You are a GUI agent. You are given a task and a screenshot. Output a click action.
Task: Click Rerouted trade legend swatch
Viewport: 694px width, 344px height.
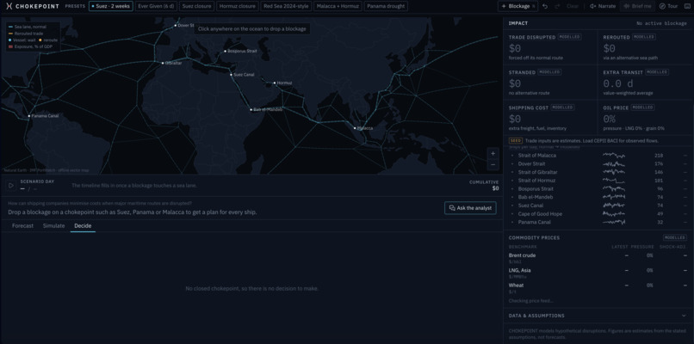click(10, 34)
